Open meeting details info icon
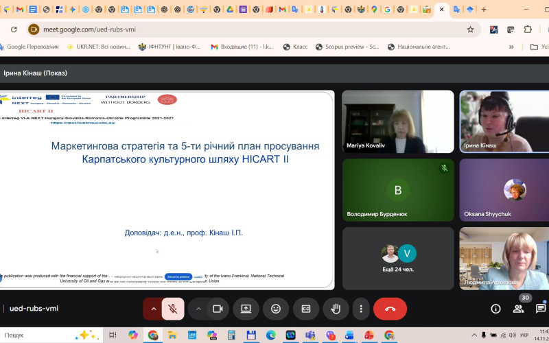The height and width of the screenshot is (343, 549). 495,309
